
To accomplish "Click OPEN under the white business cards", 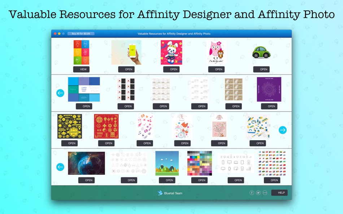I will pos(200,106).
